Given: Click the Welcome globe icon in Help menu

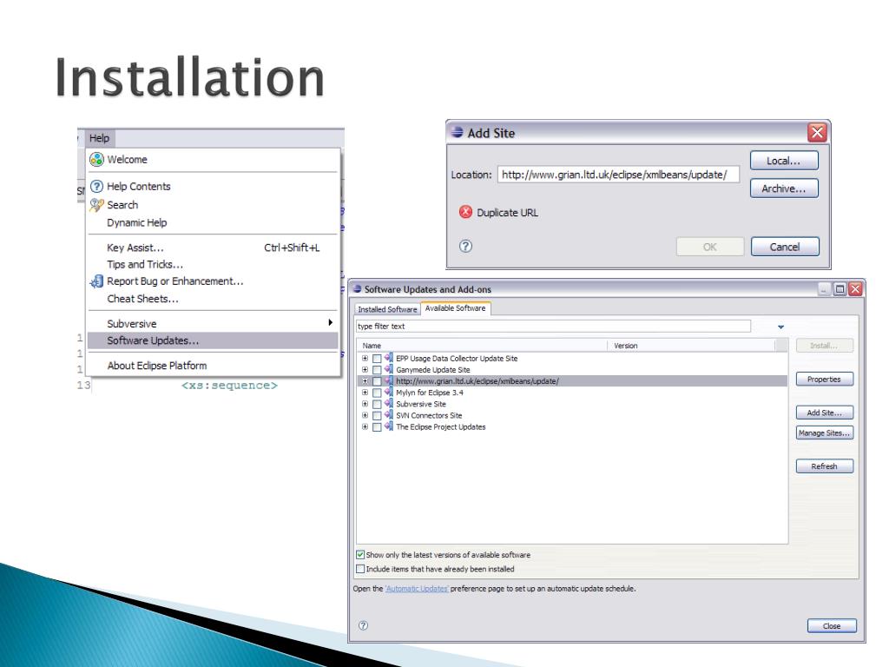Looking at the screenshot, I should click(x=96, y=160).
